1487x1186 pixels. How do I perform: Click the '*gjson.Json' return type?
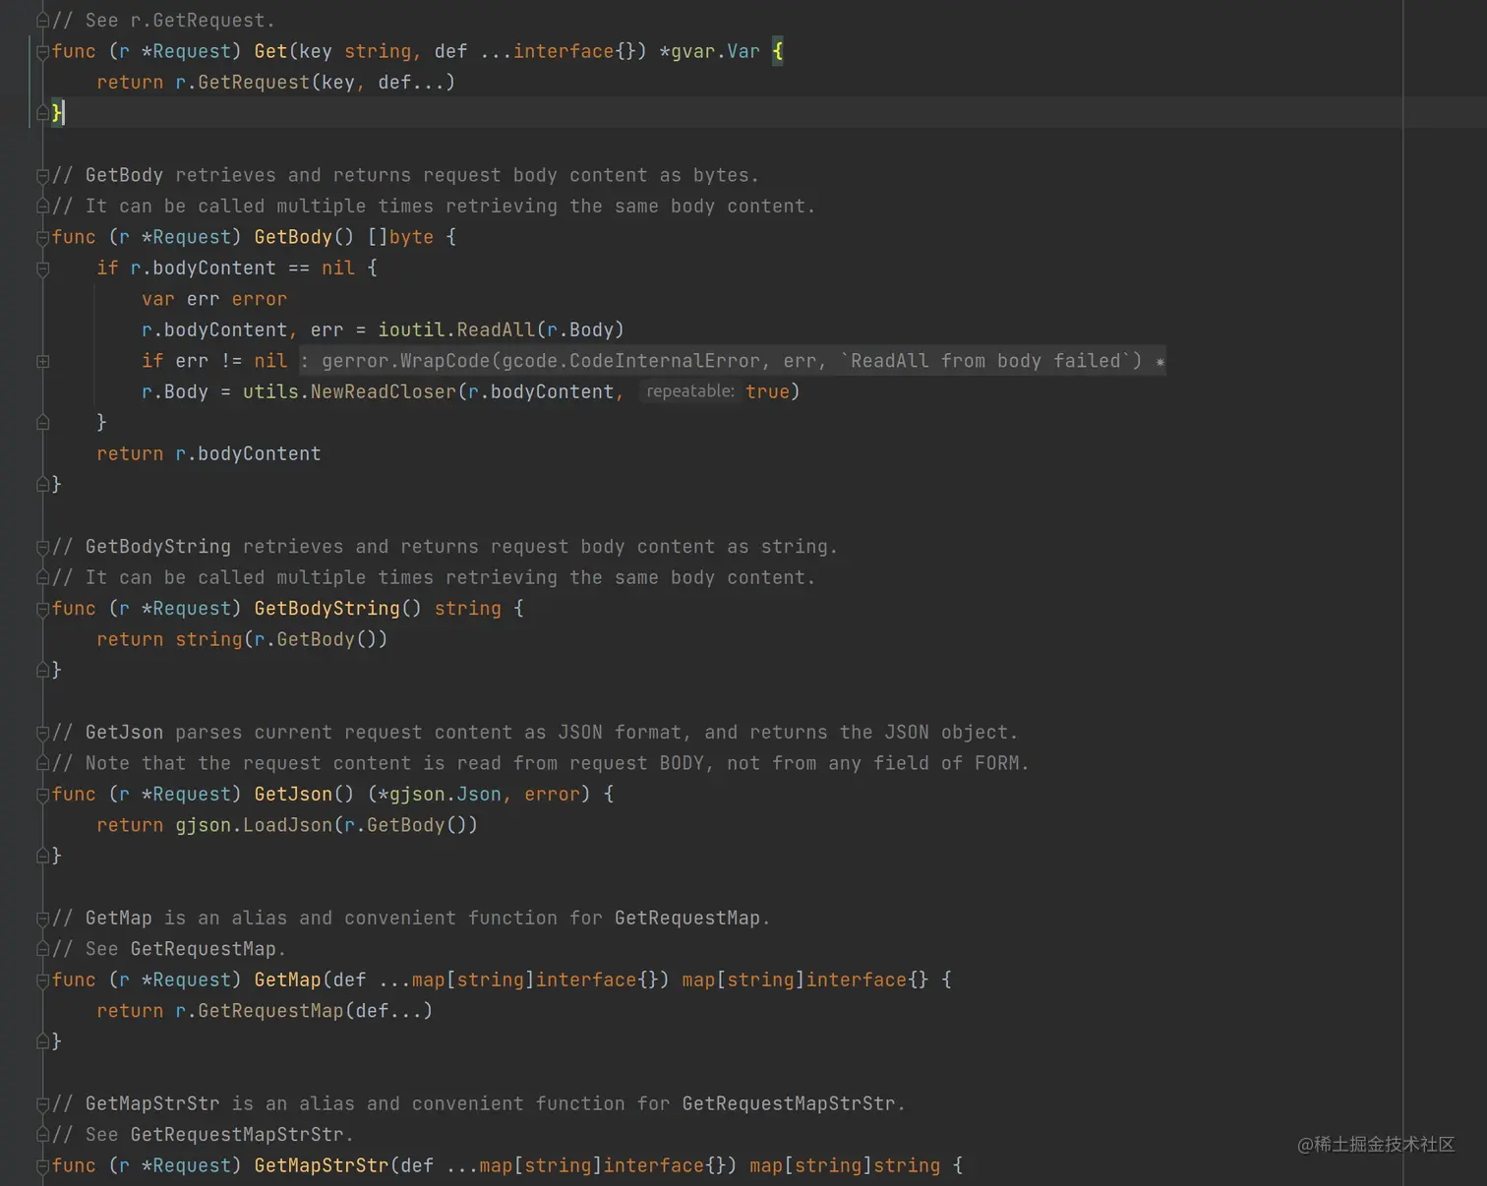(x=440, y=794)
